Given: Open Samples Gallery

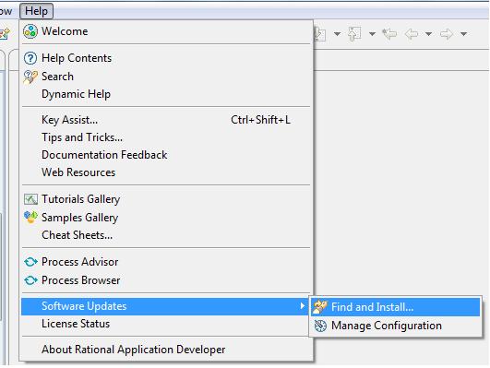Looking at the screenshot, I should pyautogui.click(x=80, y=218).
